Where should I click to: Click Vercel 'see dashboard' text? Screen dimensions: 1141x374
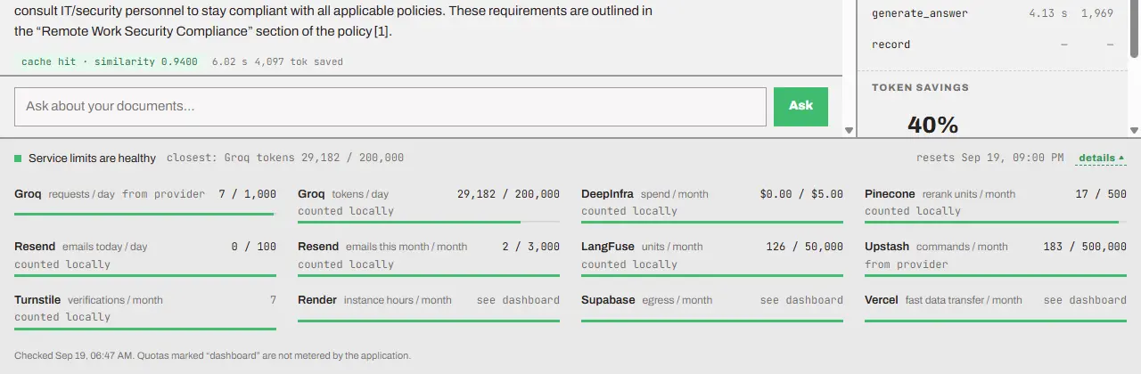(x=1085, y=300)
